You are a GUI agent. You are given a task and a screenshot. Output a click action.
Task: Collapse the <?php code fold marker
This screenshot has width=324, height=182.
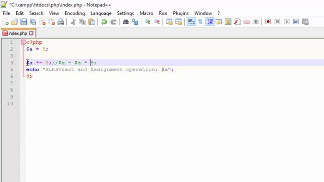pos(23,42)
